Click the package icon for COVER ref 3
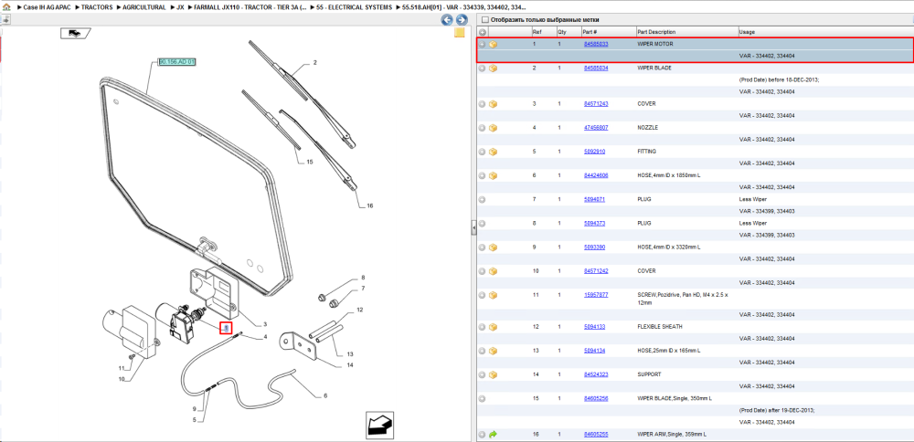Screen dimensions: 914x442 point(494,104)
